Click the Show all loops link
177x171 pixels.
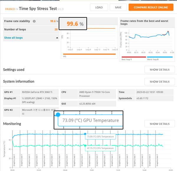tap(13, 38)
